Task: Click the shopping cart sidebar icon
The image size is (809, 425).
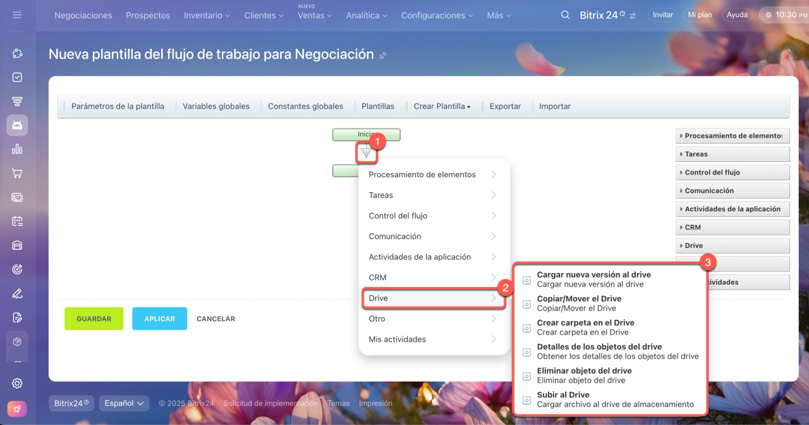Action: click(17, 173)
